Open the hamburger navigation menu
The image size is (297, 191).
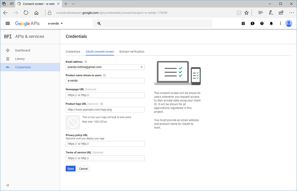click(8, 23)
